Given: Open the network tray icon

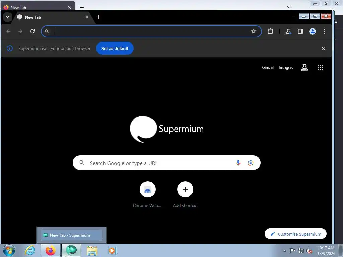Looking at the screenshot, I should click(301, 251).
